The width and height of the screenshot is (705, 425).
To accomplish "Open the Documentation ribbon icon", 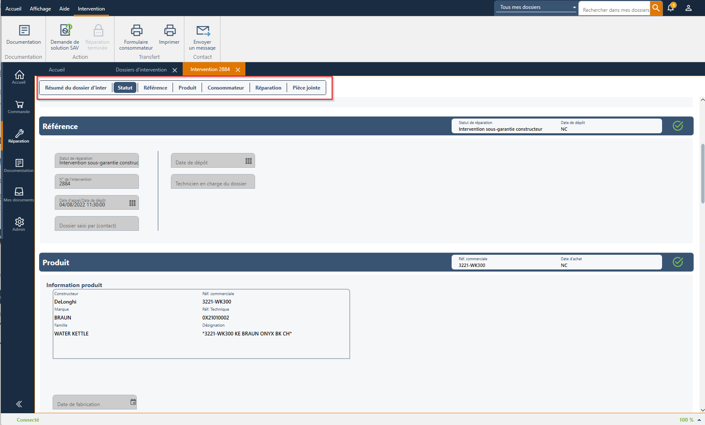I will coord(24,31).
